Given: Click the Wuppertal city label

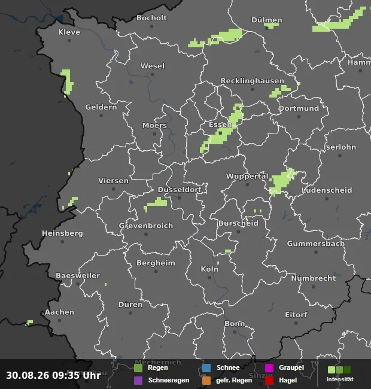Looking at the screenshot, I should pos(247,177).
